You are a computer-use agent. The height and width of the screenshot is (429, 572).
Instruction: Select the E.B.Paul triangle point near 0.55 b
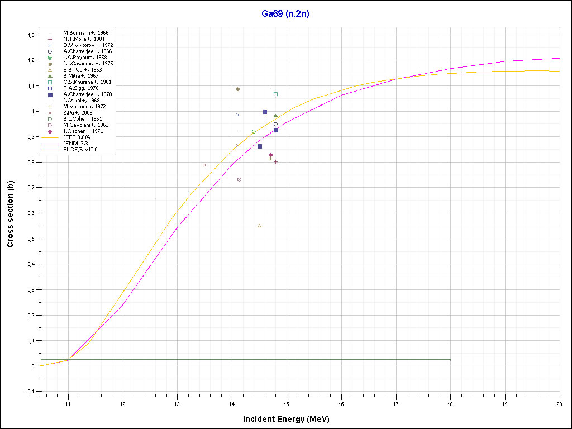tap(259, 226)
